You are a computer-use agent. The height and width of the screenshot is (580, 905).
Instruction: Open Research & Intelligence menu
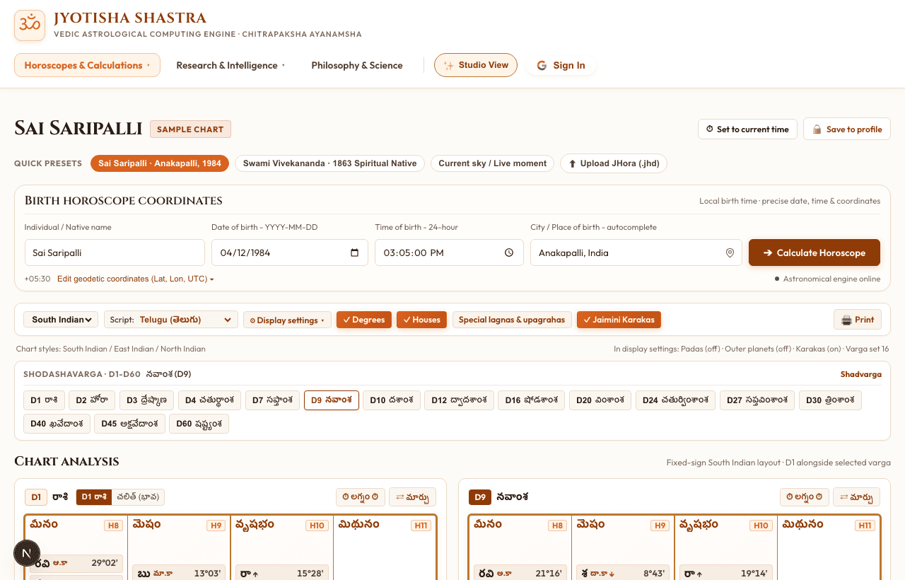tap(230, 65)
